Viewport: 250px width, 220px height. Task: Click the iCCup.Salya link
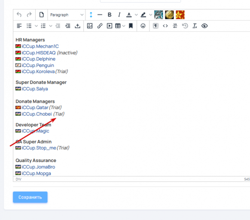tap(35, 89)
